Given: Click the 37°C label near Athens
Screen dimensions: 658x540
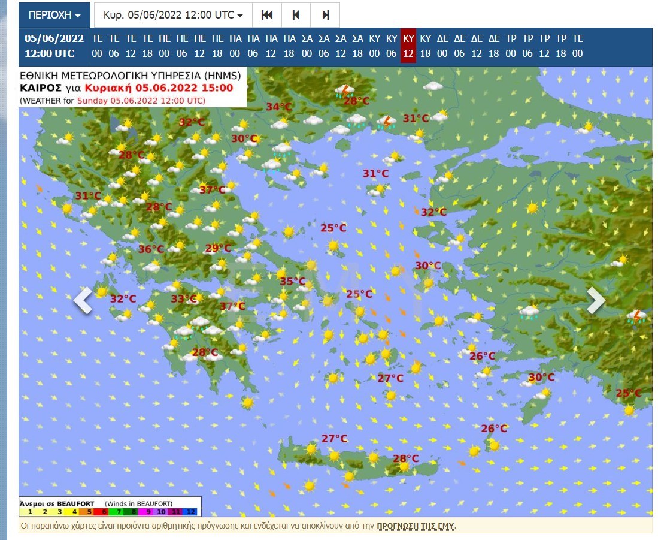Looking at the screenshot, I should click(x=232, y=306).
